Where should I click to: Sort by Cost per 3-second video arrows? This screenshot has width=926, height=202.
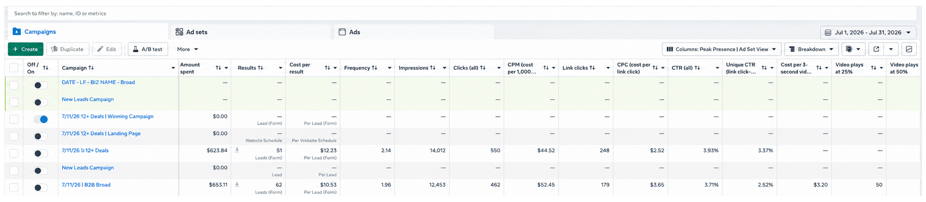click(819, 68)
